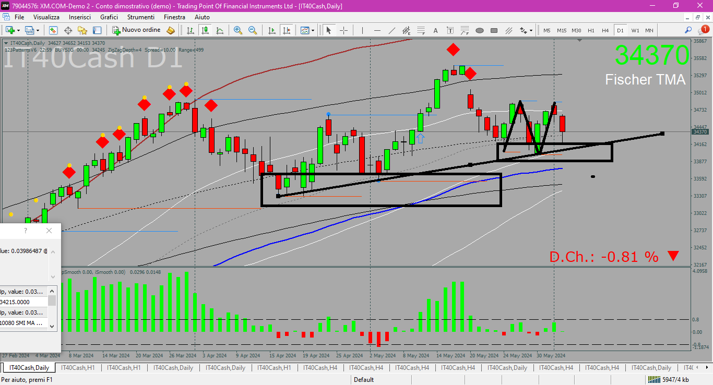Image resolution: width=713 pixels, height=385 pixels.
Task: Switch chart to bar chart style
Action: click(x=191, y=30)
